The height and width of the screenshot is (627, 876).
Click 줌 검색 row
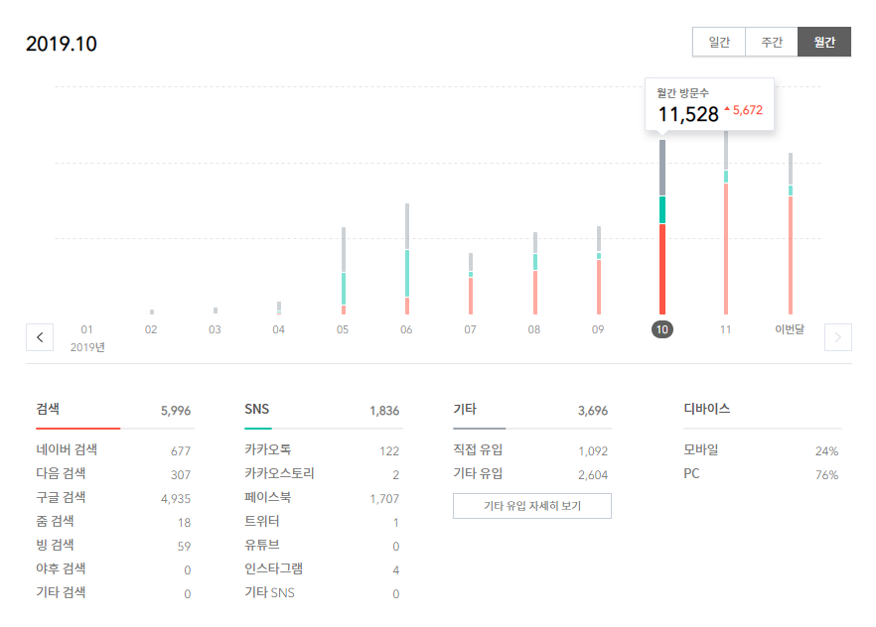(x=113, y=521)
